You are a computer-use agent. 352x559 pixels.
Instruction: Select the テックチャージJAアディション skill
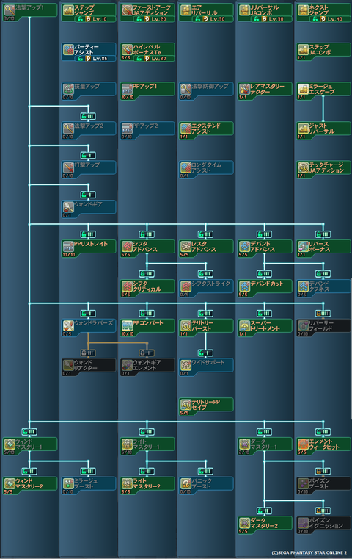(x=323, y=170)
